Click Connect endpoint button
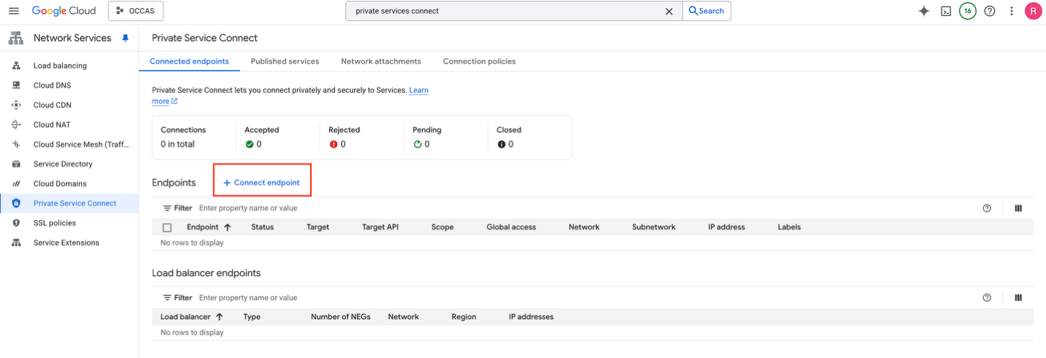The width and height of the screenshot is (1046, 358). pos(262,183)
